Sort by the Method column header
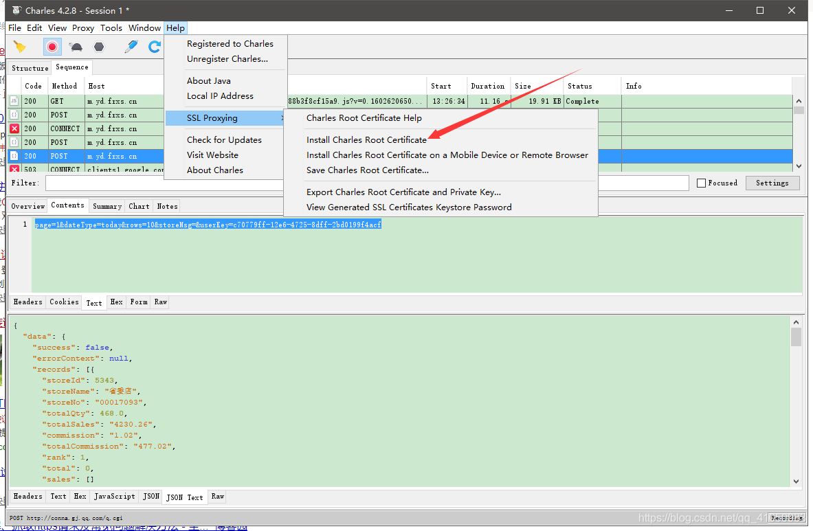Screen dimensions: 813x531 coord(65,86)
